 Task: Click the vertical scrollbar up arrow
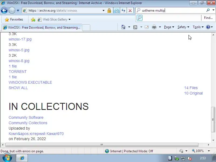click(x=213, y=35)
